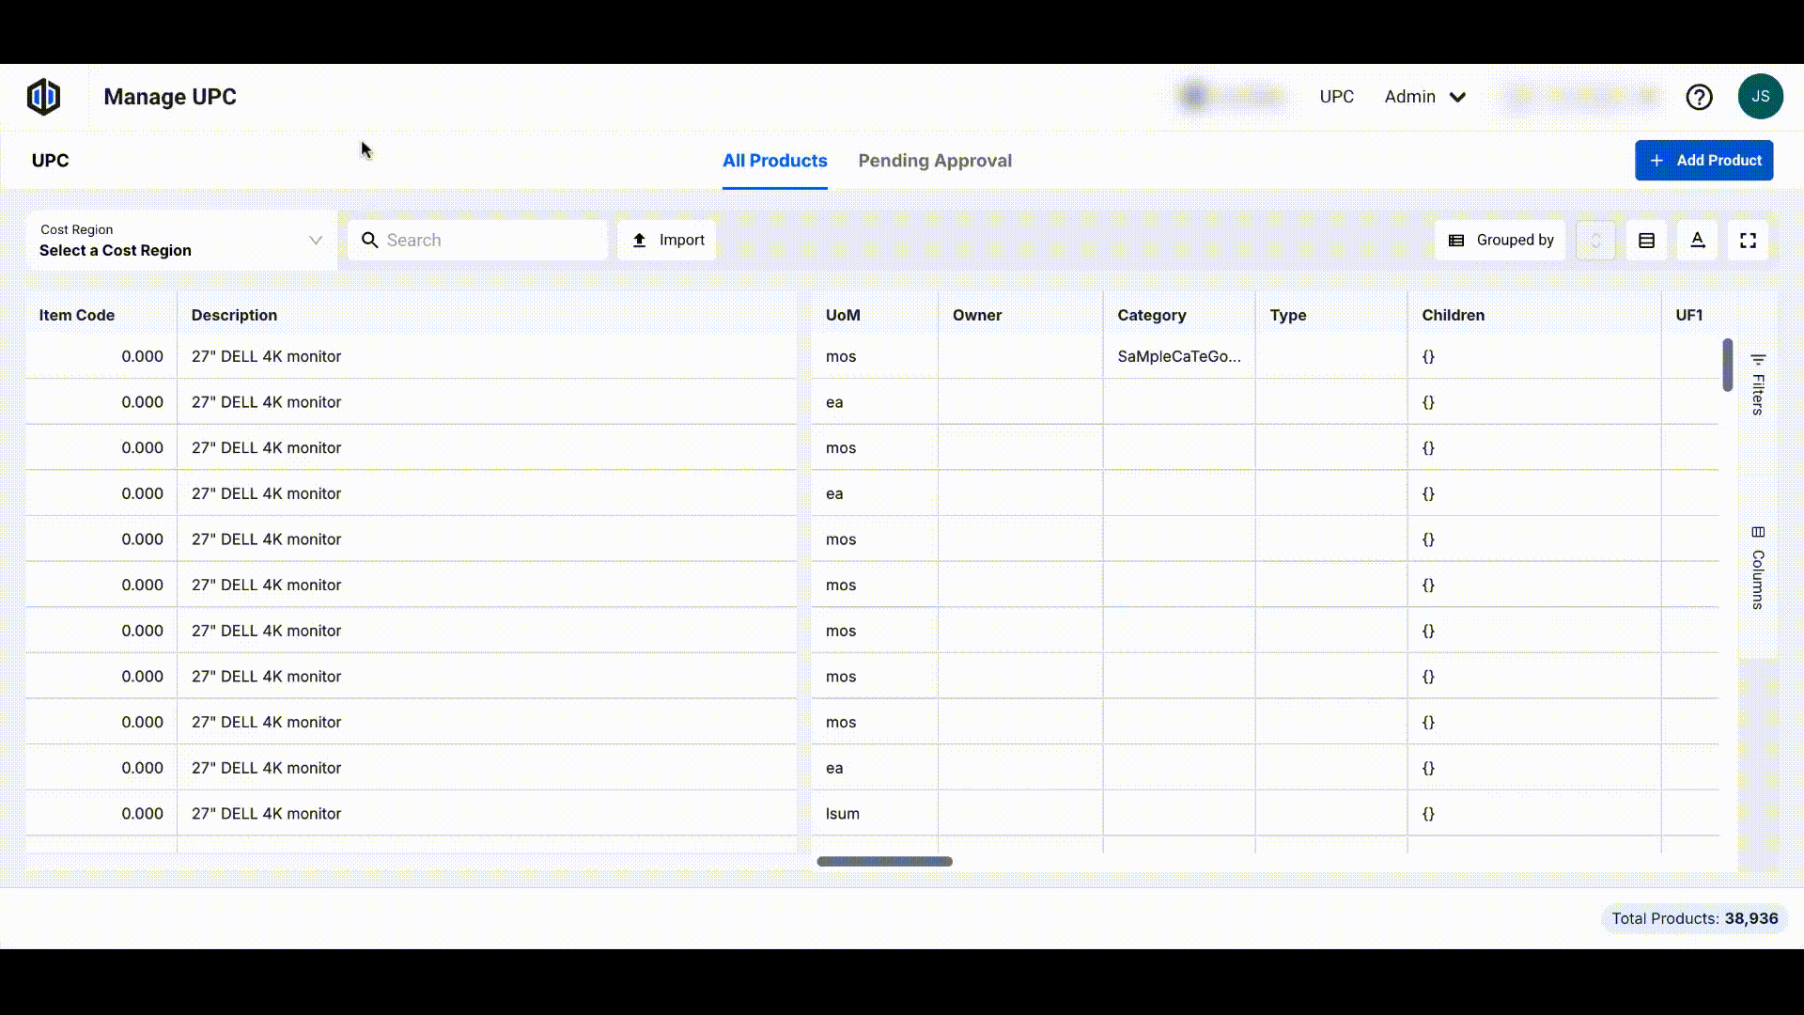
Task: Select the All Products tab
Action: 774,161
